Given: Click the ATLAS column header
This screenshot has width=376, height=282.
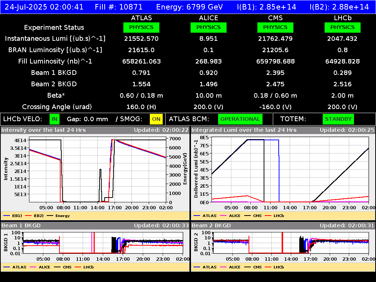Looking at the screenshot, I should pyautogui.click(x=141, y=18).
